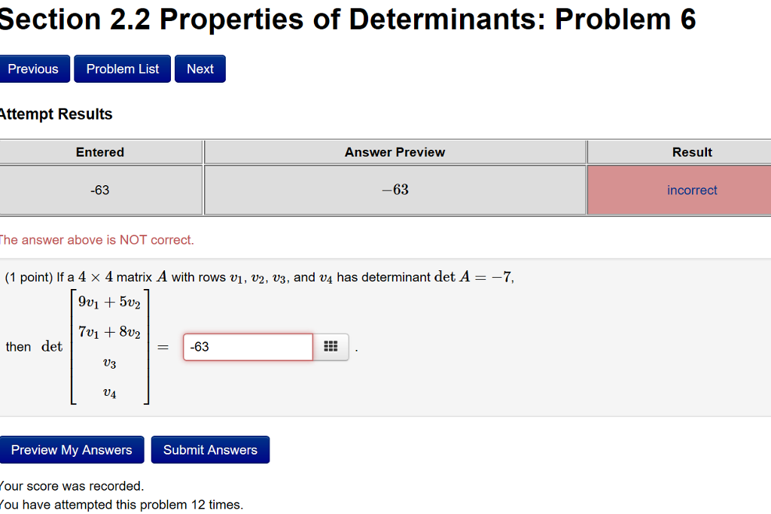The width and height of the screenshot is (771, 514).
Task: Click the (1 point) problem statement text
Action: tap(256, 277)
